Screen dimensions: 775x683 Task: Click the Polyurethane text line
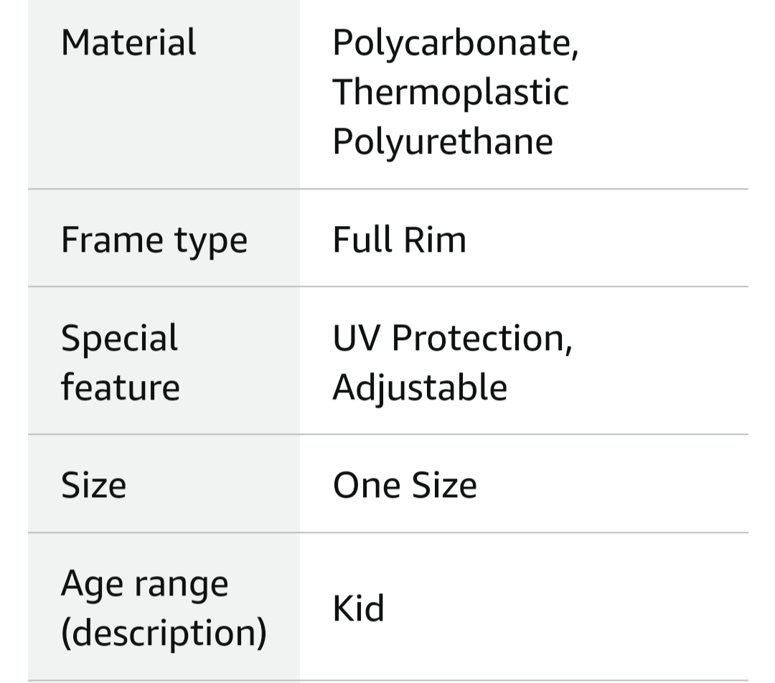click(x=442, y=142)
